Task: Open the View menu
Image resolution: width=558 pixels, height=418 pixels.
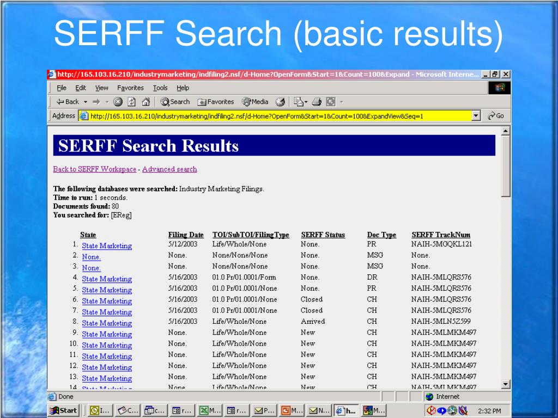Action: [x=101, y=88]
